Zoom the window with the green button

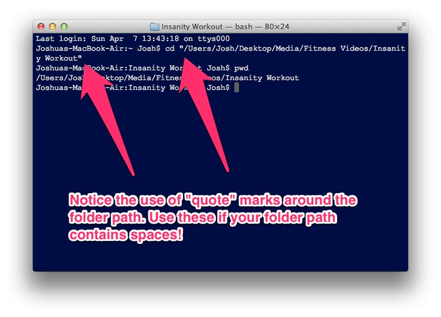point(64,27)
